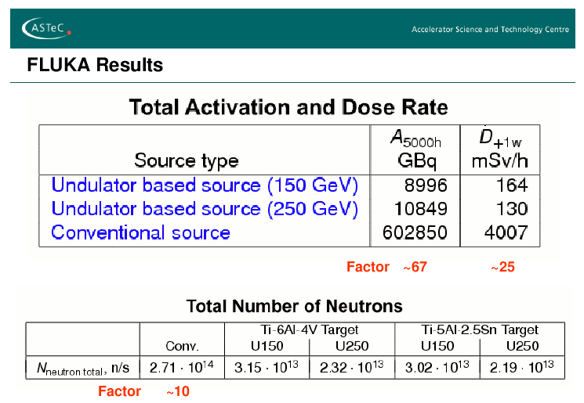Click the A5000h GBq column header
Image resolution: width=584 pixels, height=403 pixels.
(416, 150)
